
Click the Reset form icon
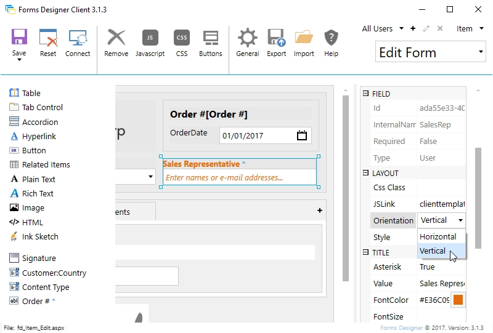coord(48,38)
